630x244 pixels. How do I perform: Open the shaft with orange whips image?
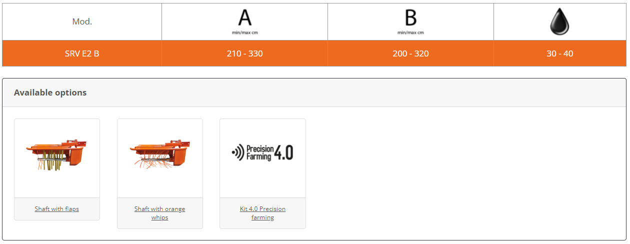click(x=159, y=154)
